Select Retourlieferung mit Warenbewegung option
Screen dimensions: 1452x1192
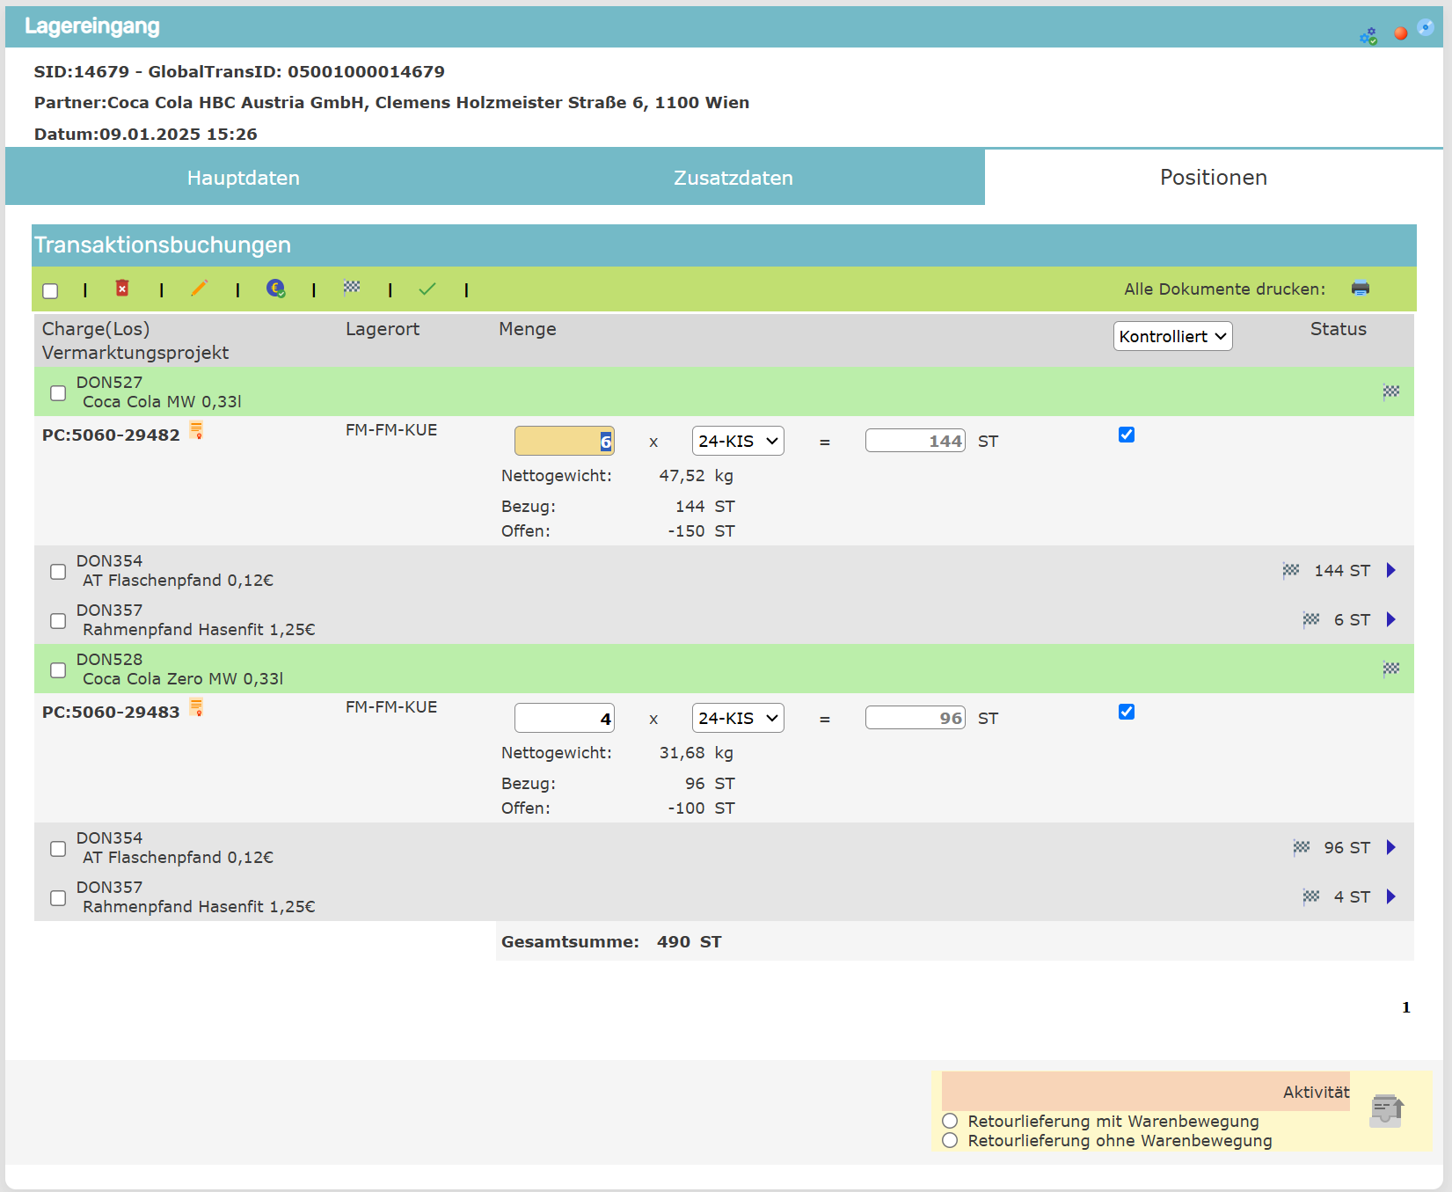(x=950, y=1121)
